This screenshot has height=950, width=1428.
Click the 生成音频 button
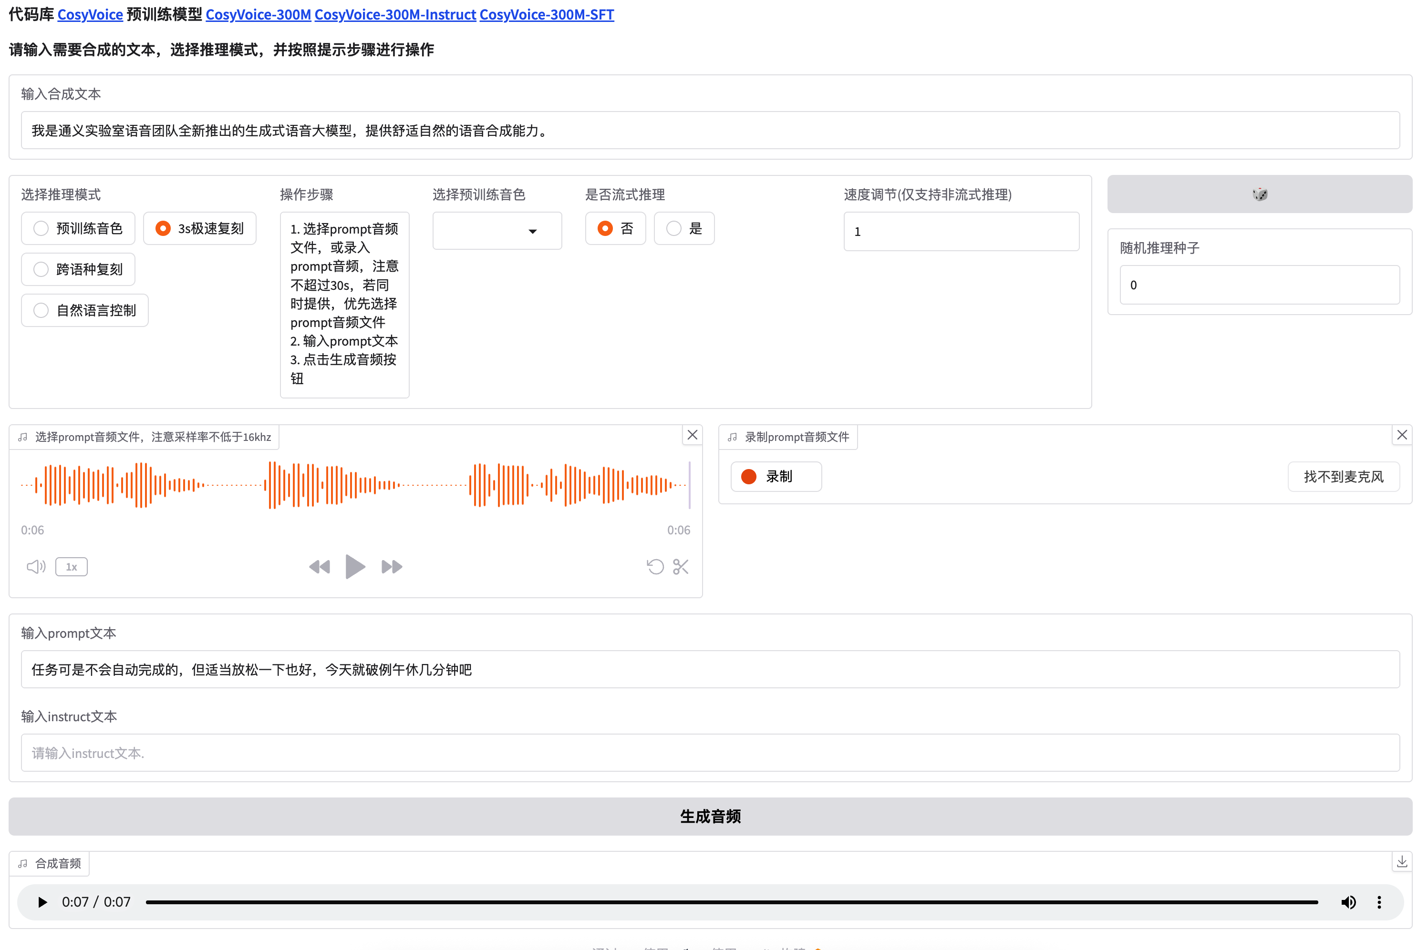click(x=710, y=816)
